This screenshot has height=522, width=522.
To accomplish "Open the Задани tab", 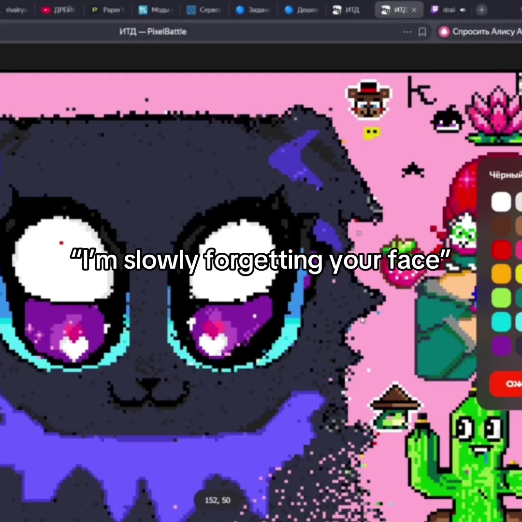I will point(253,10).
